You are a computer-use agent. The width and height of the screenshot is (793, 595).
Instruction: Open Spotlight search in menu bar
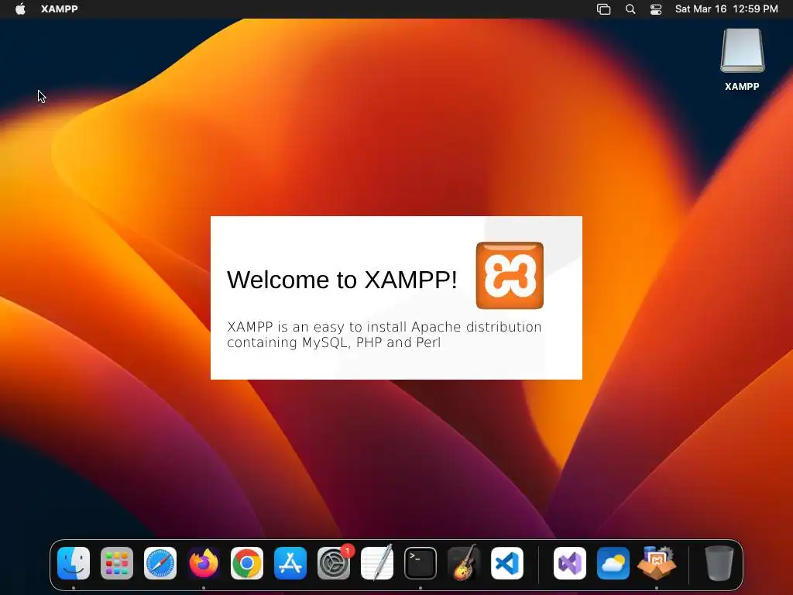coord(630,9)
